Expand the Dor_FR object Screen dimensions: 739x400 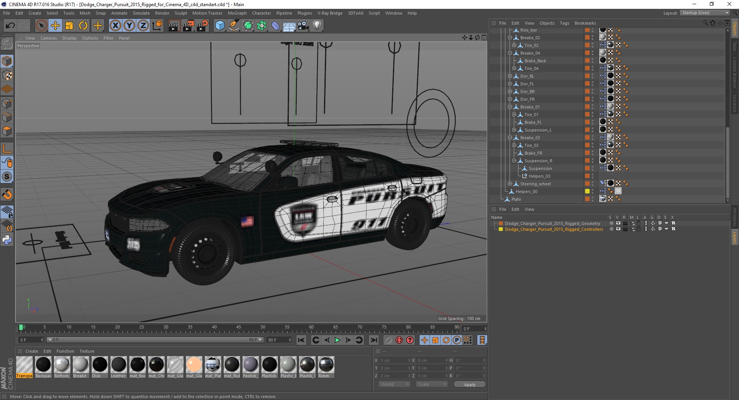(x=510, y=99)
